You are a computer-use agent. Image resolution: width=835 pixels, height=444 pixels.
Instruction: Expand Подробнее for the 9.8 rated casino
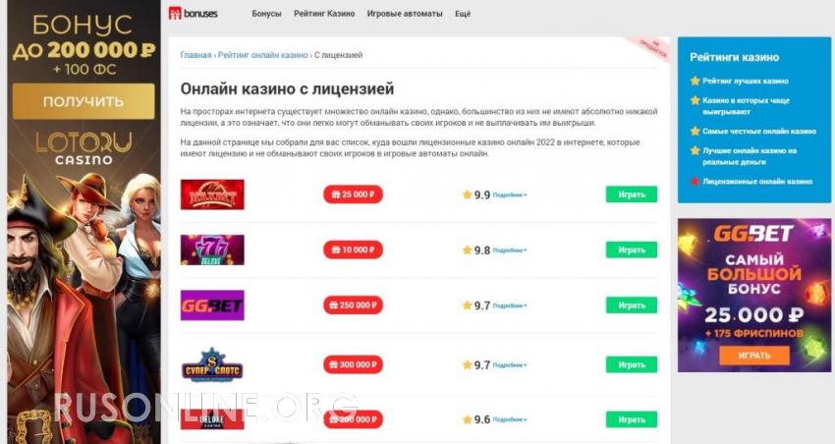[510, 250]
